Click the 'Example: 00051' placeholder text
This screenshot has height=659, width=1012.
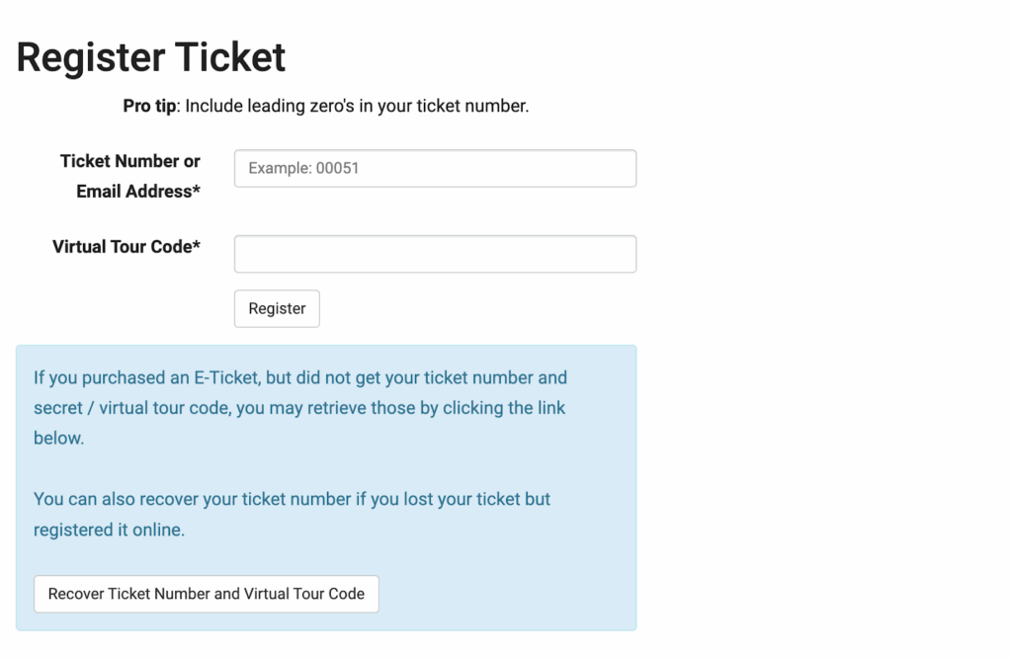tap(303, 168)
